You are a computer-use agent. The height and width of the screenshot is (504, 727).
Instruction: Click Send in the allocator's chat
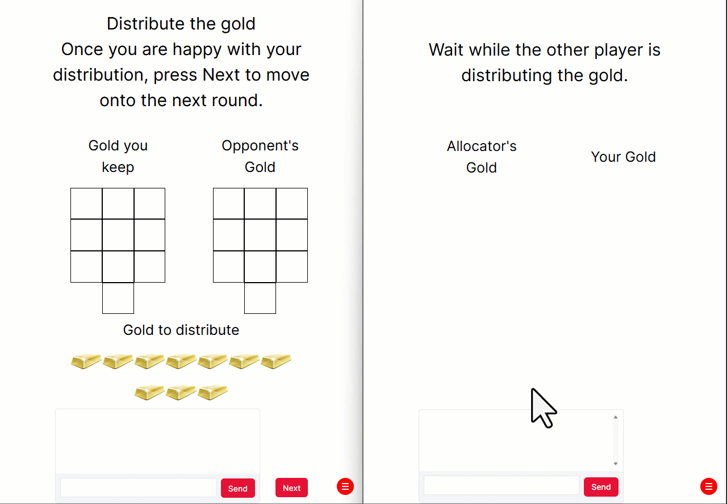(237, 488)
